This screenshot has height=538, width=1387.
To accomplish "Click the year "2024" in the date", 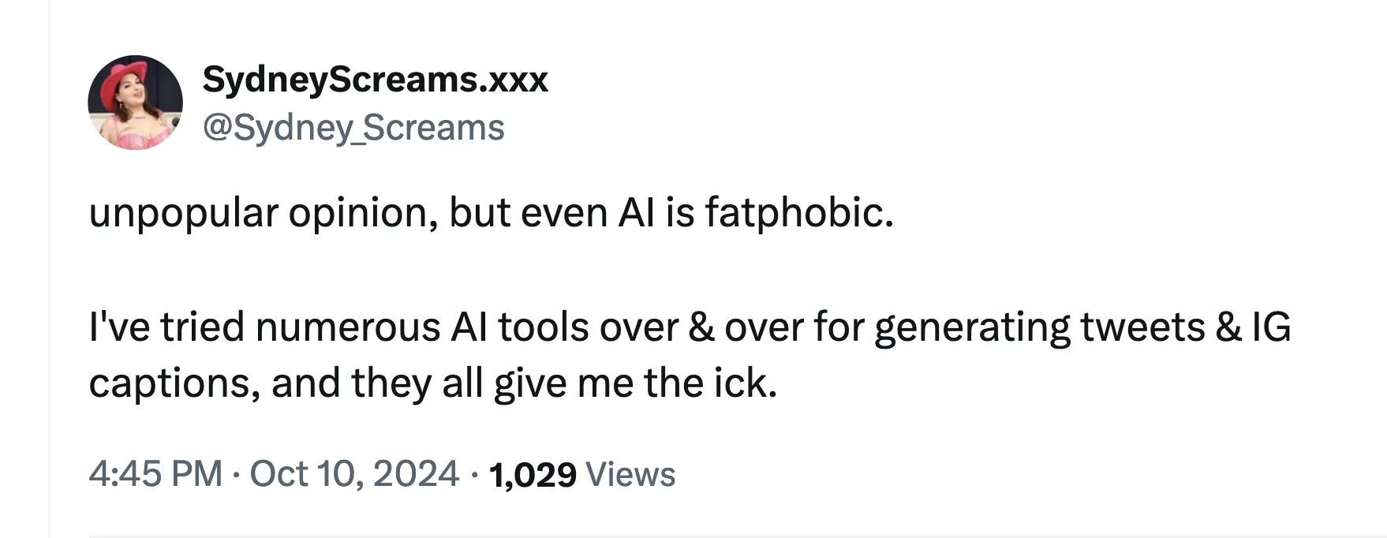I will 416,474.
